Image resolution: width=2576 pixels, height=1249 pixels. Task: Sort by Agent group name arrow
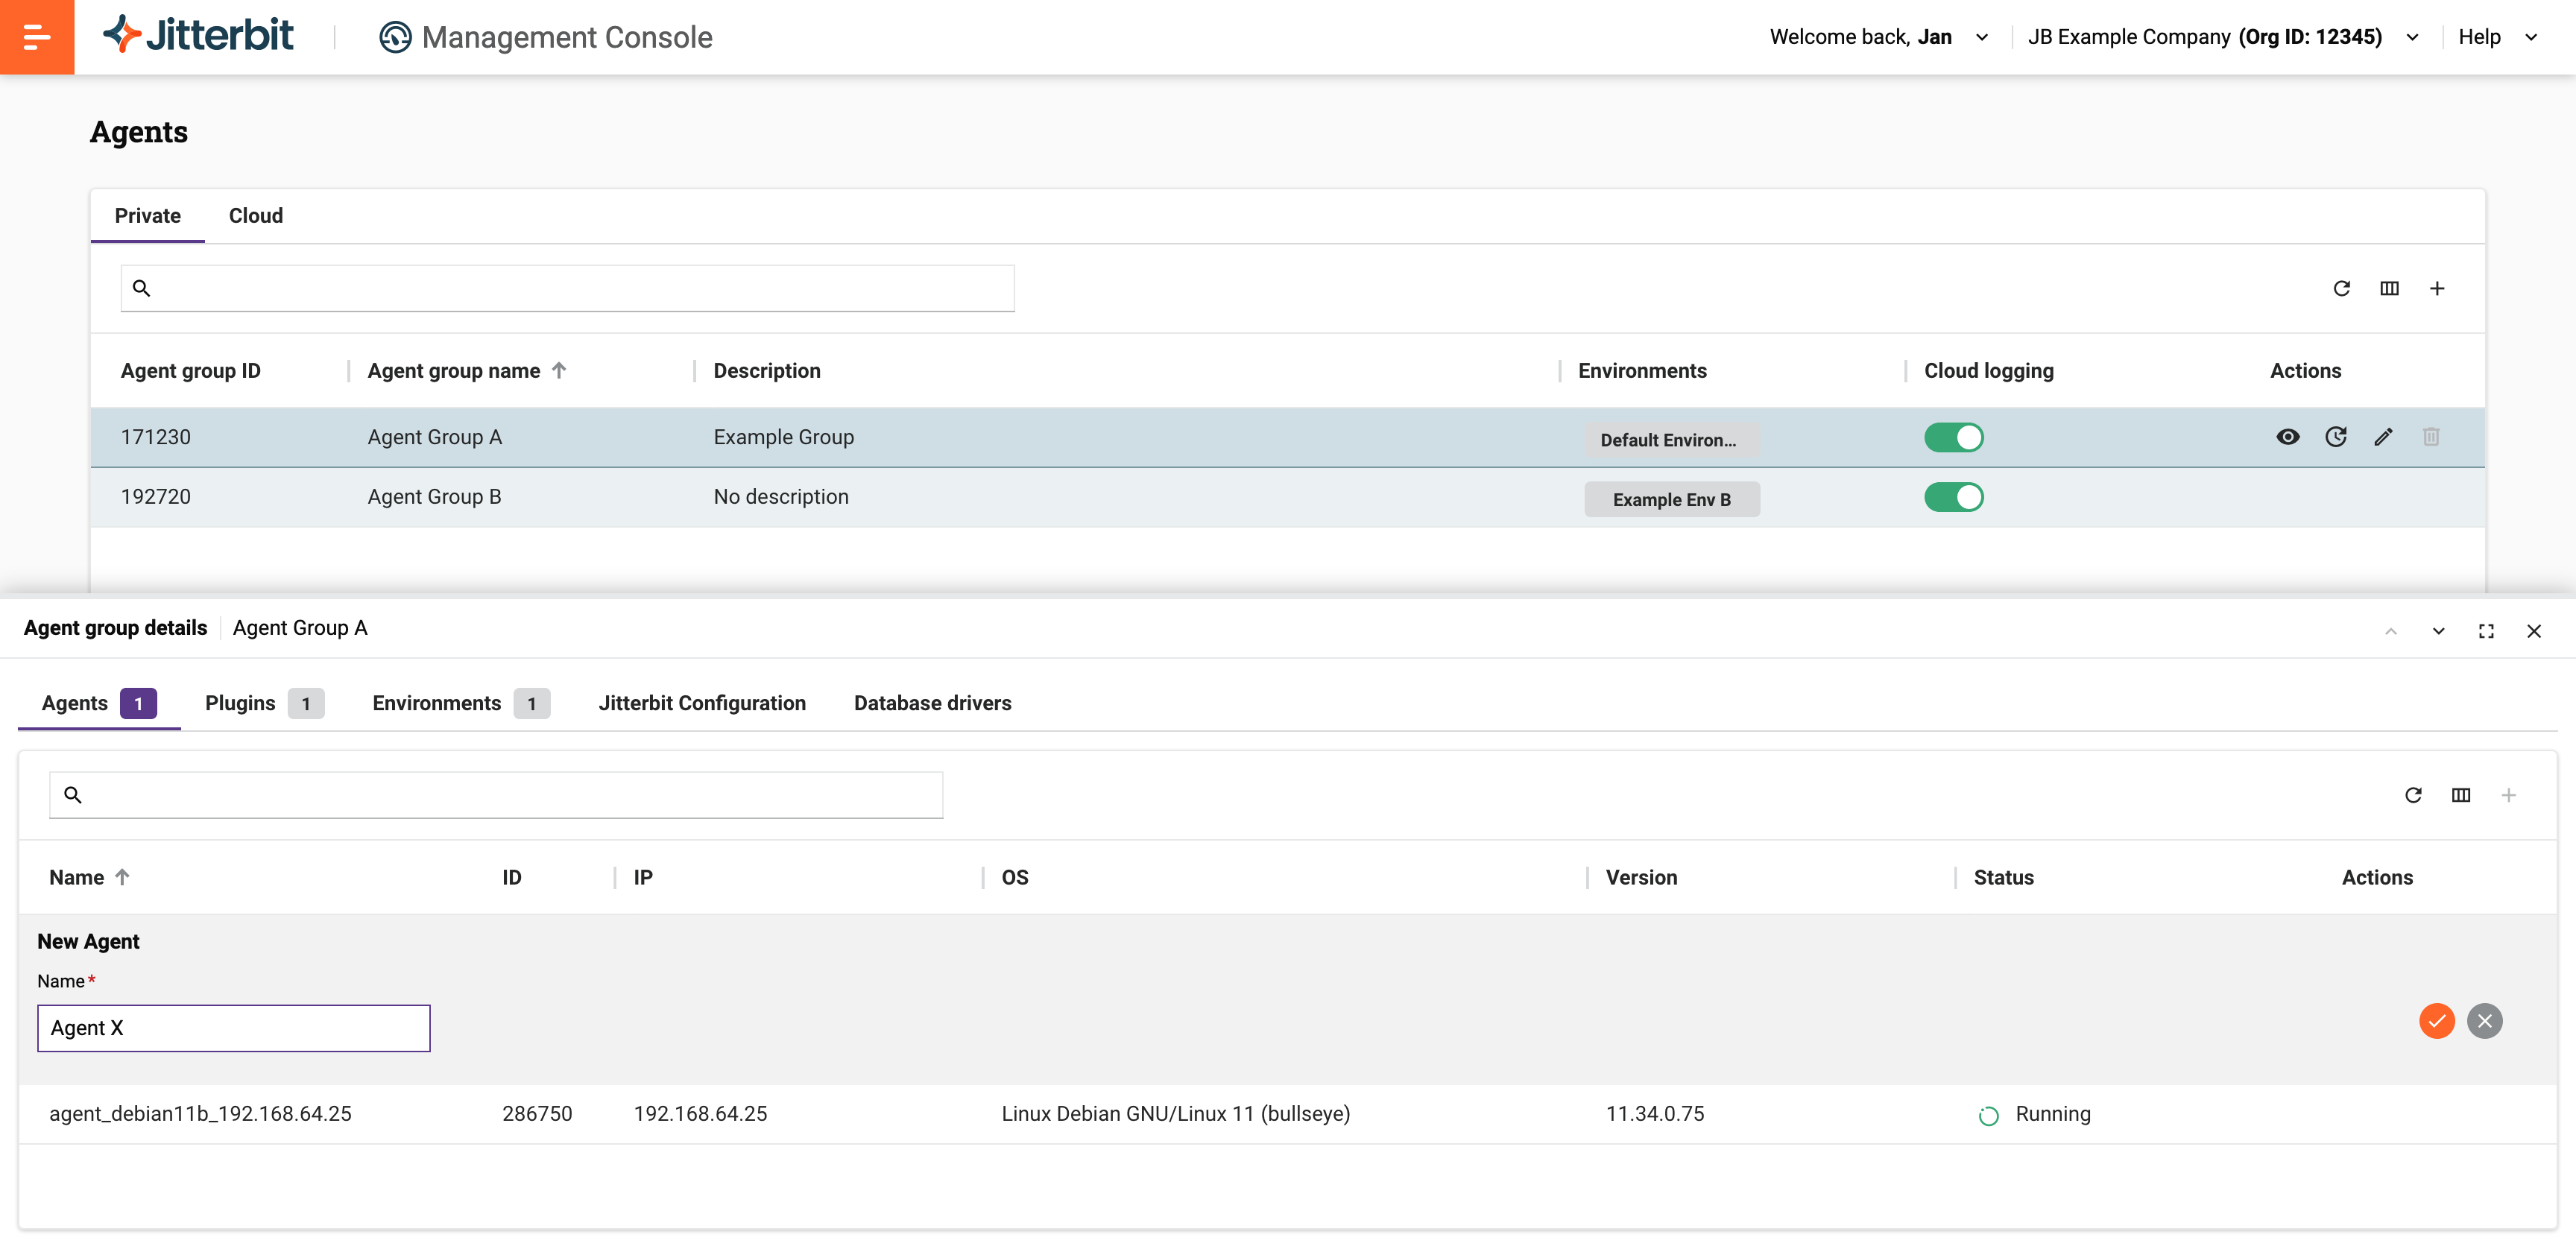559,371
